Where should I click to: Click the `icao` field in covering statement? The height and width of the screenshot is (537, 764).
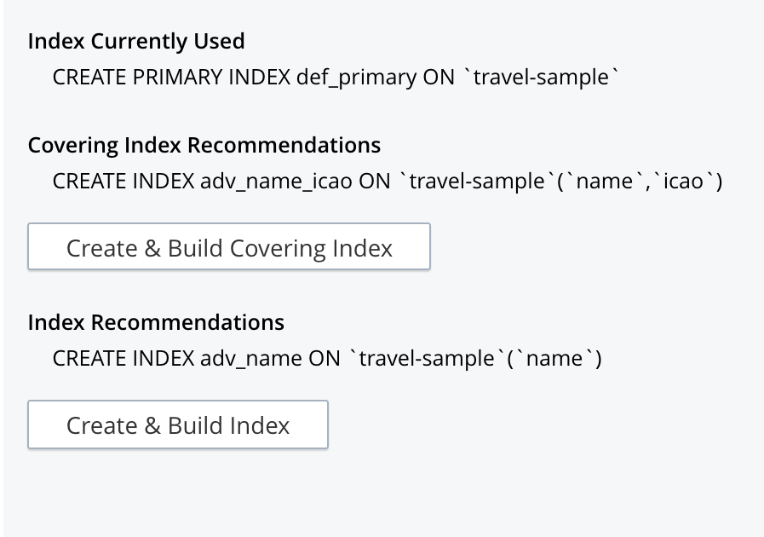681,181
